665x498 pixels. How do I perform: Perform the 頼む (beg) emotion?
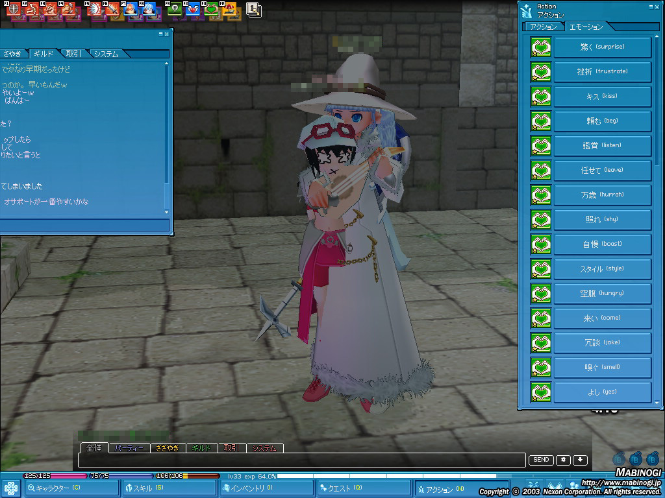point(603,121)
